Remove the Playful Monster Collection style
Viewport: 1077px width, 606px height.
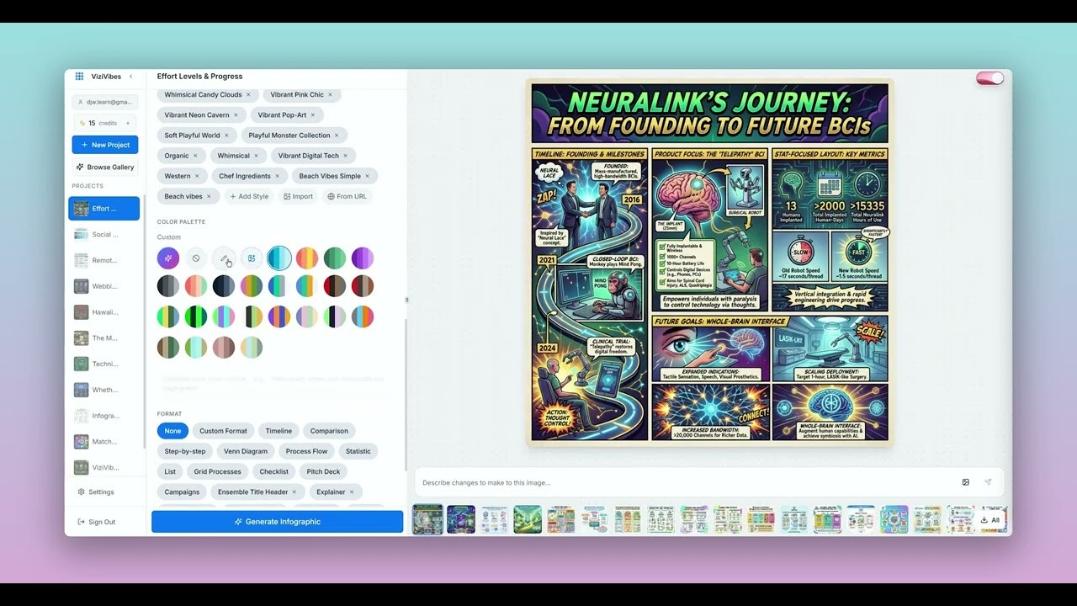click(337, 136)
